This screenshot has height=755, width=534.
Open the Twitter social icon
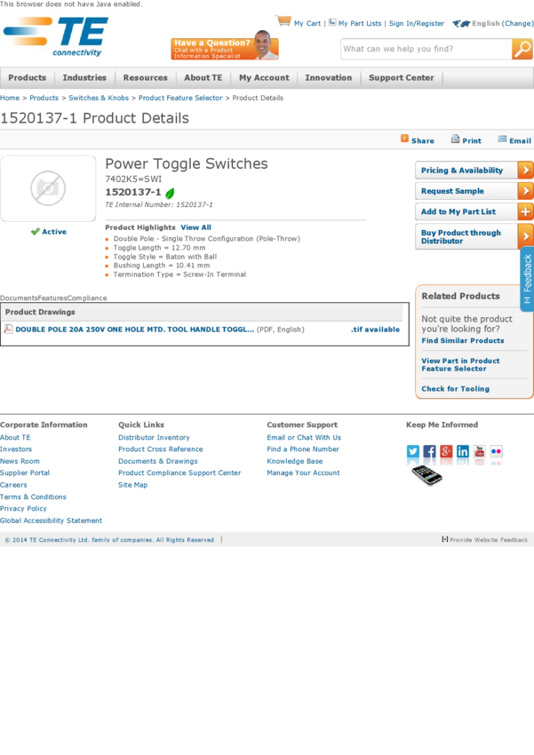click(413, 451)
